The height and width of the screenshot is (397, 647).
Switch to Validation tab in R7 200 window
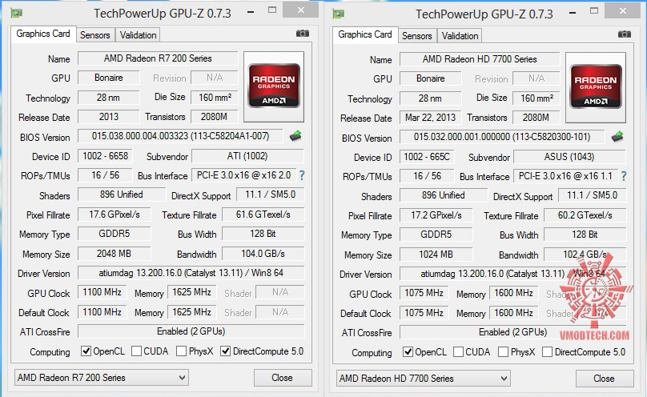pos(139,35)
